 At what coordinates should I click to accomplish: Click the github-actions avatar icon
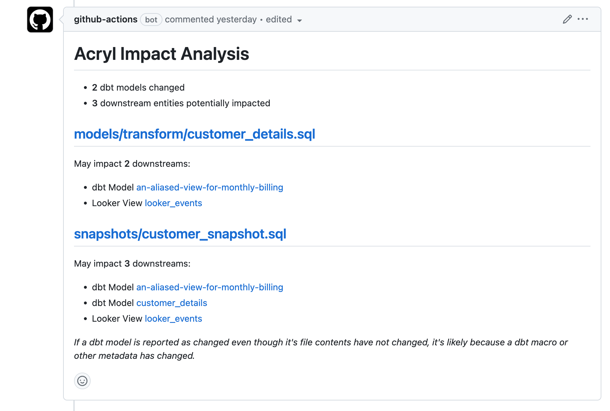click(40, 20)
